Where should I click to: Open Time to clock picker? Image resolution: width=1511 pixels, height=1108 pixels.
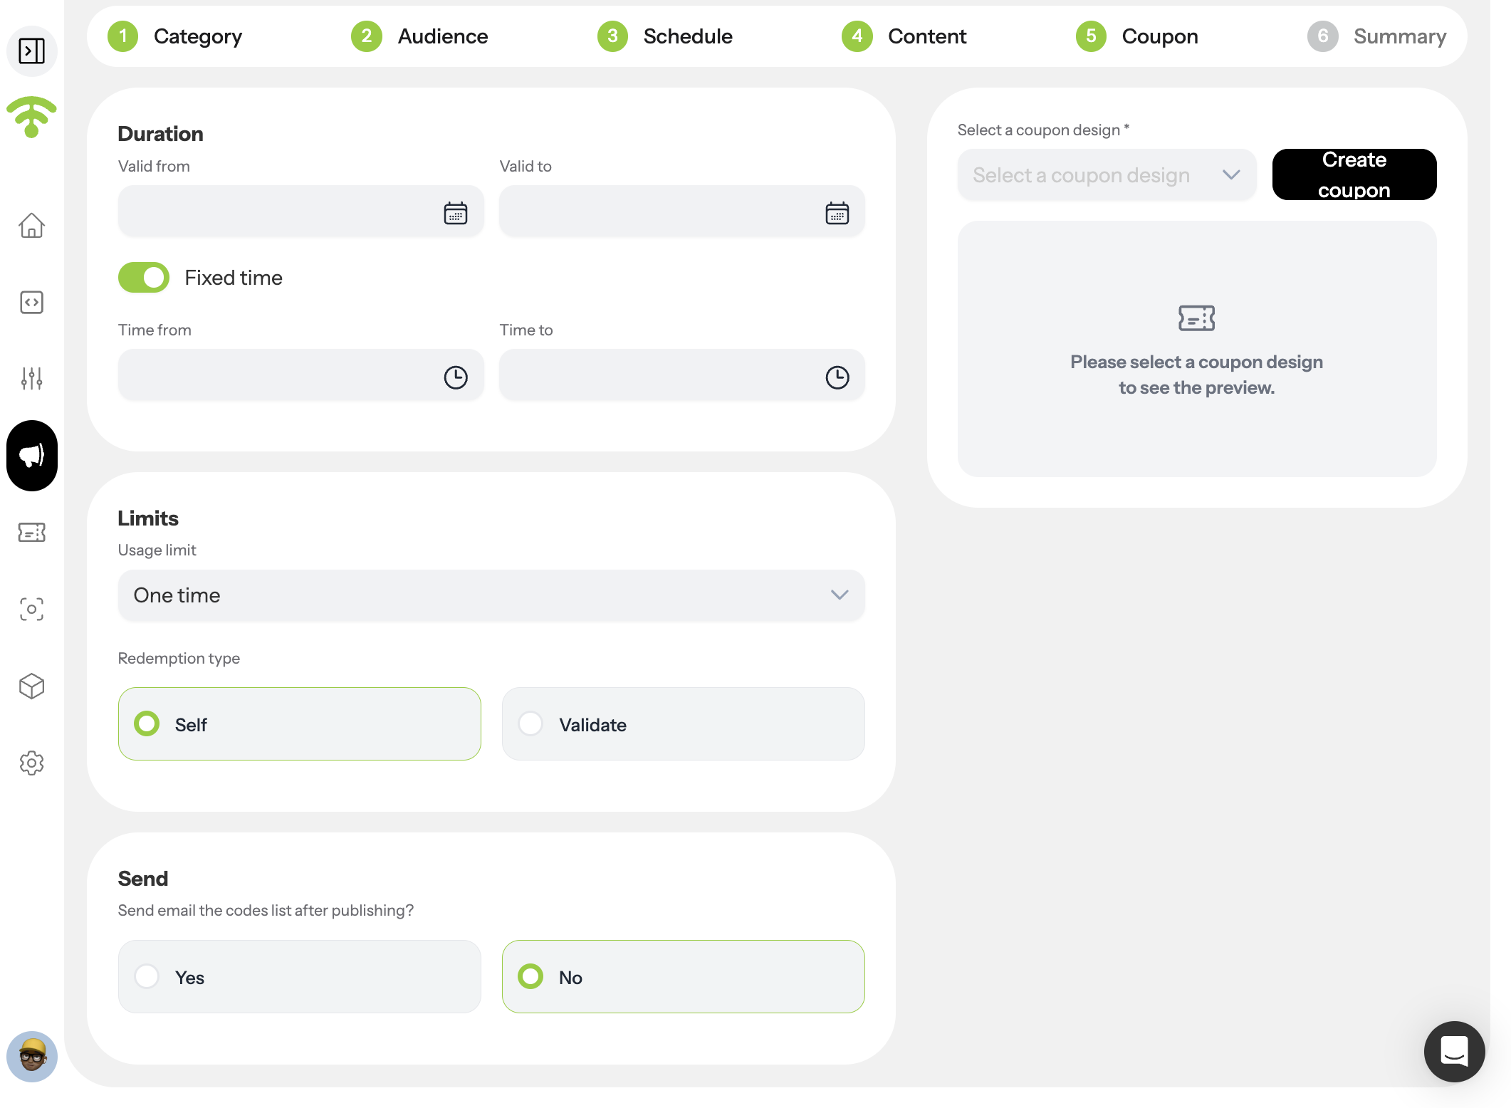[x=837, y=377]
